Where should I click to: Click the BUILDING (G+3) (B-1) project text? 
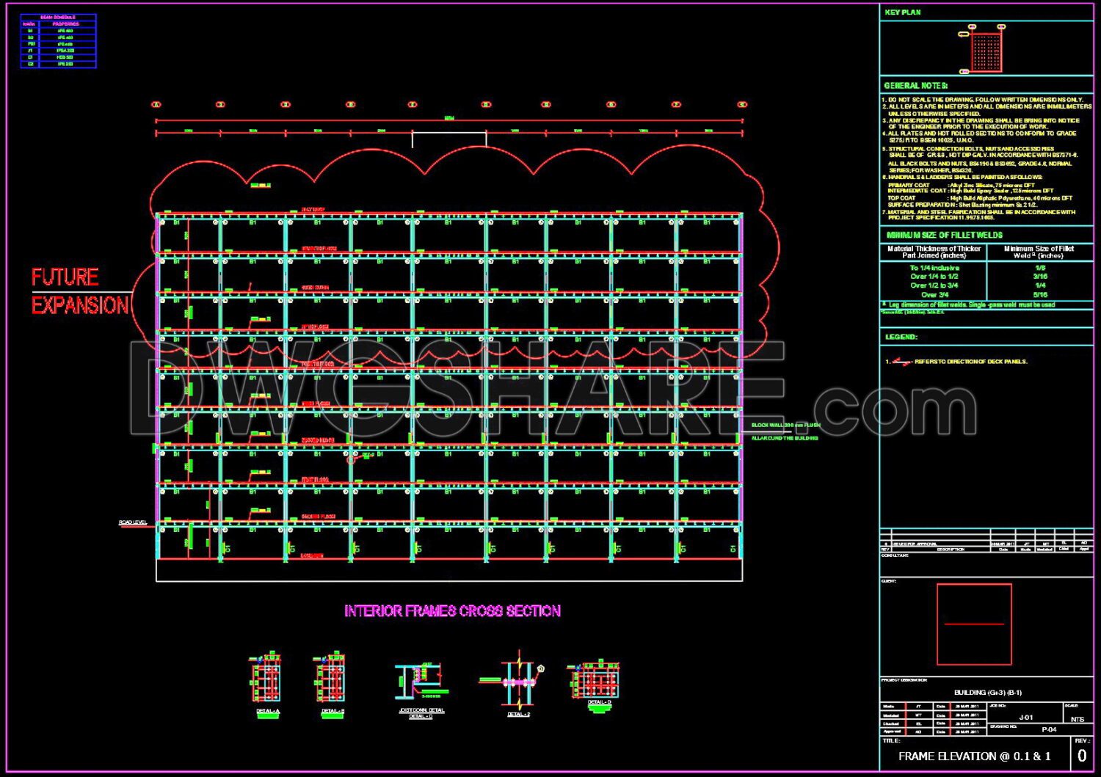(987, 693)
